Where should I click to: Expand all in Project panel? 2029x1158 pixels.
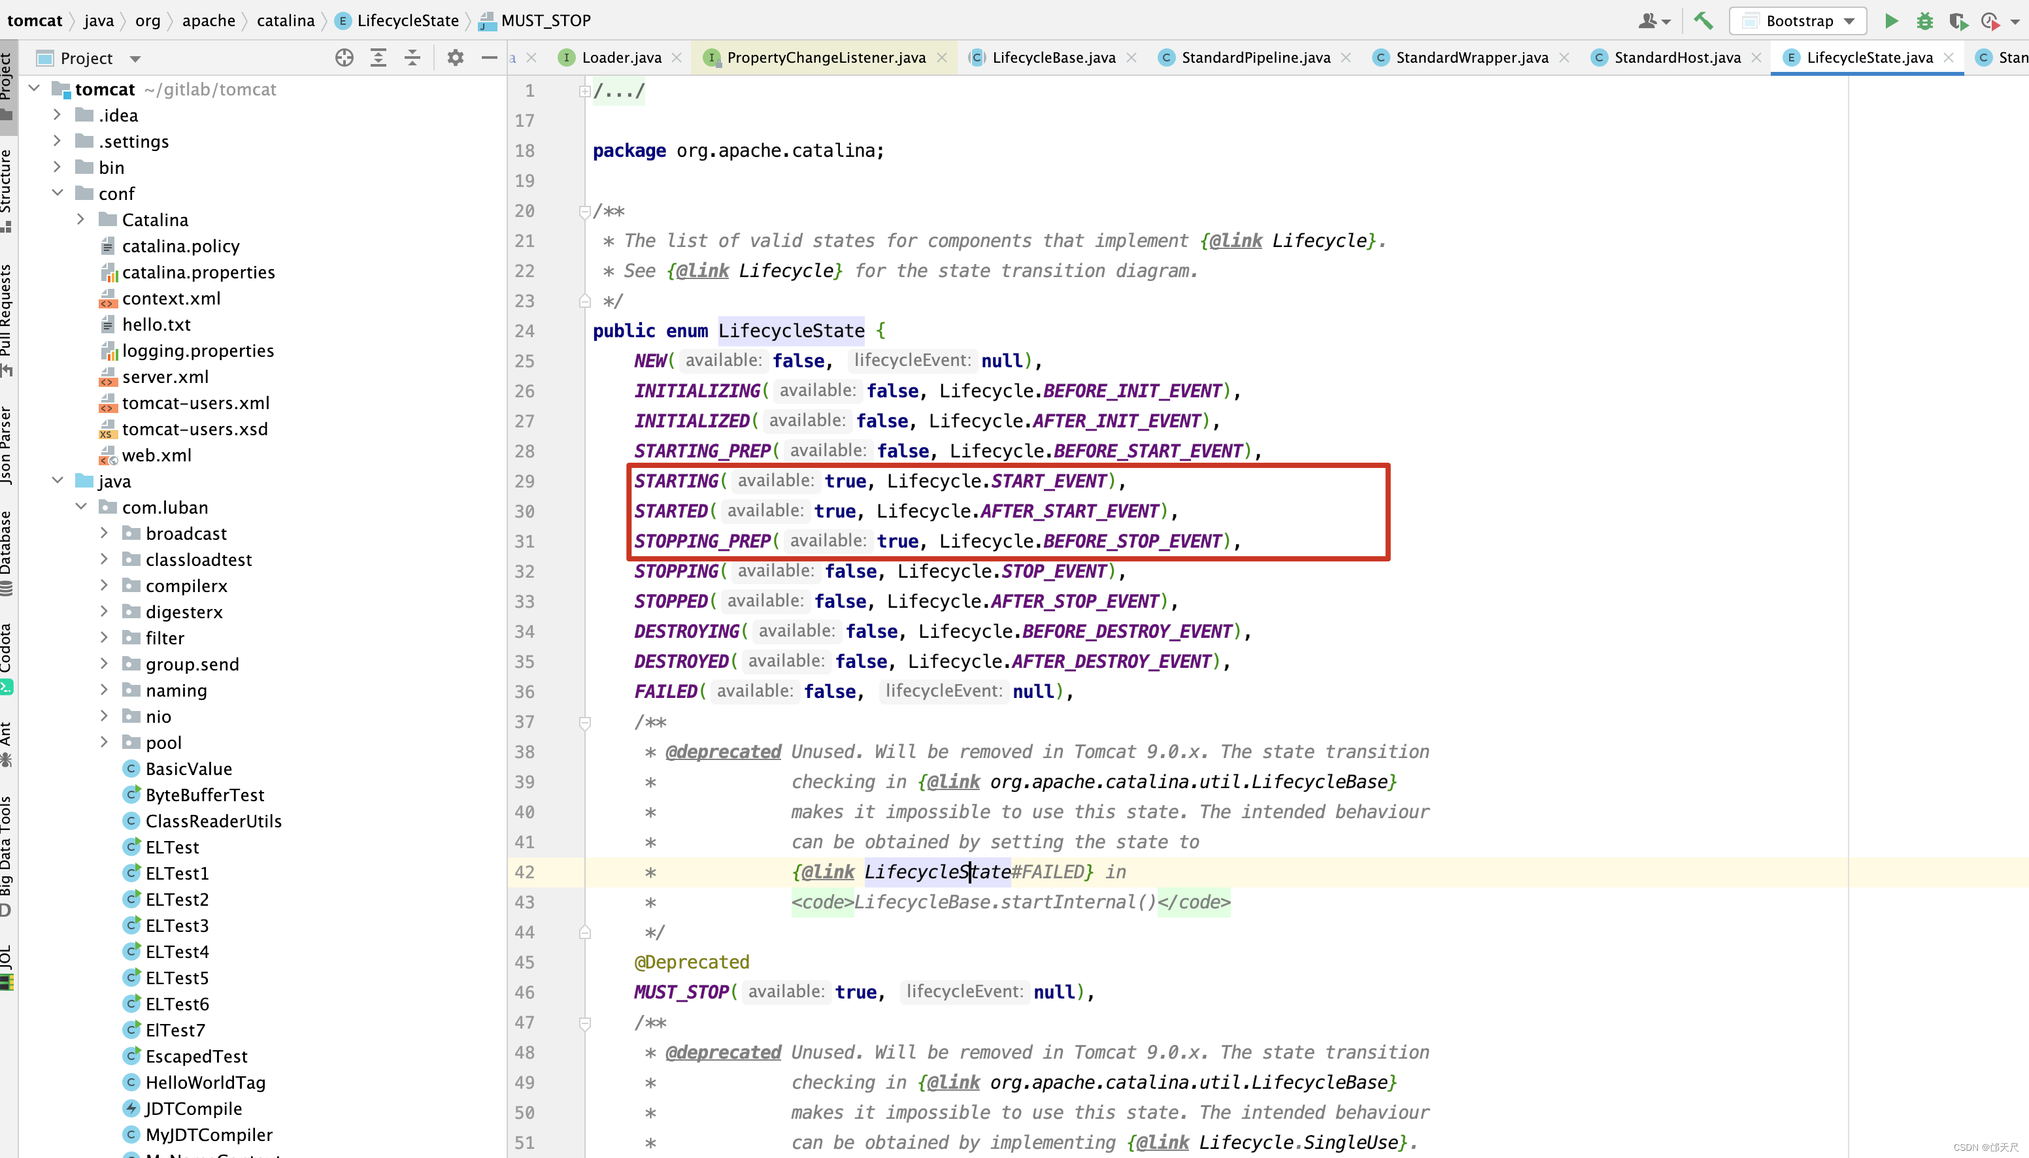click(x=378, y=58)
